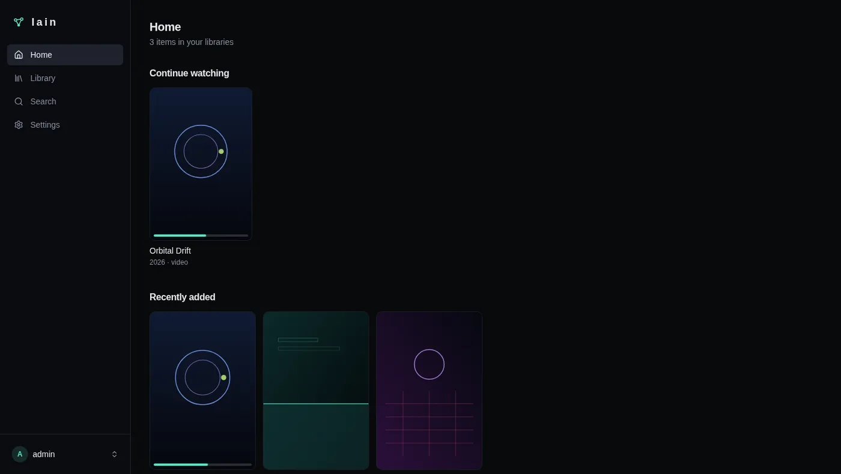Click the "3 items in your libraries" text
841x474 pixels.
click(x=192, y=42)
